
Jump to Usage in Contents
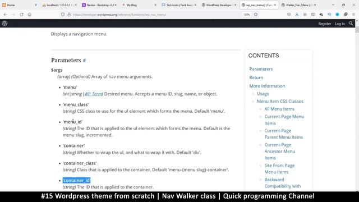point(263,94)
